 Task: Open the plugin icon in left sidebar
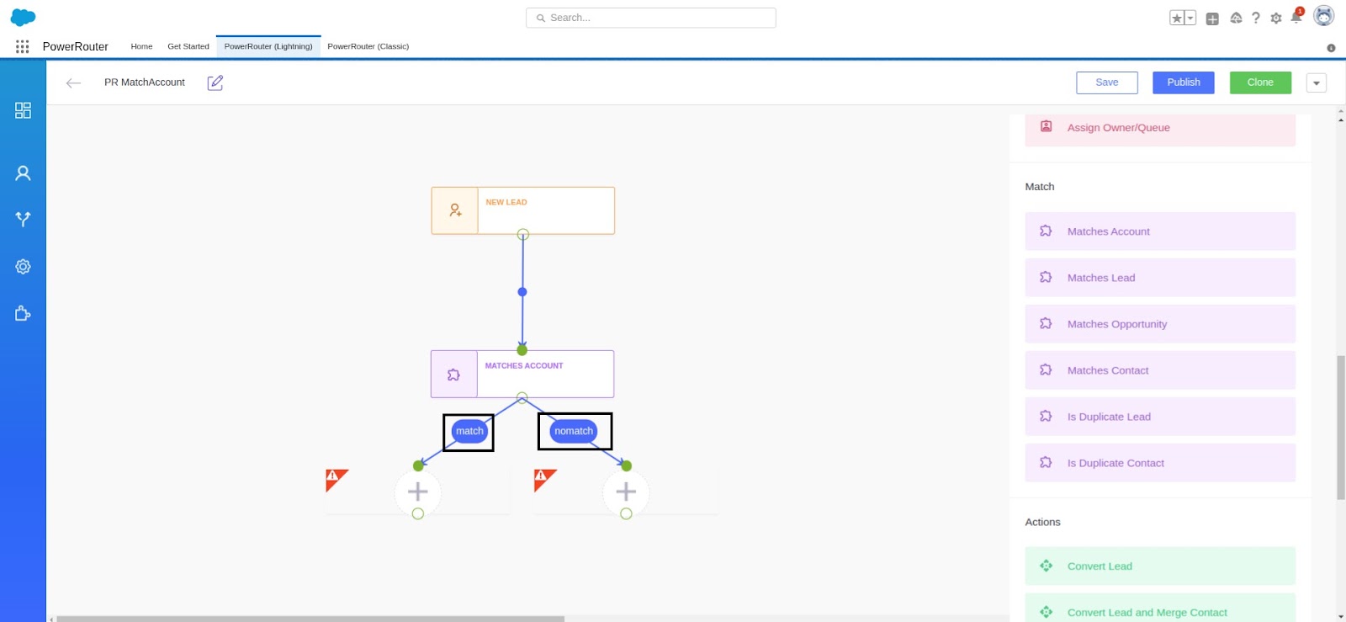tap(23, 314)
